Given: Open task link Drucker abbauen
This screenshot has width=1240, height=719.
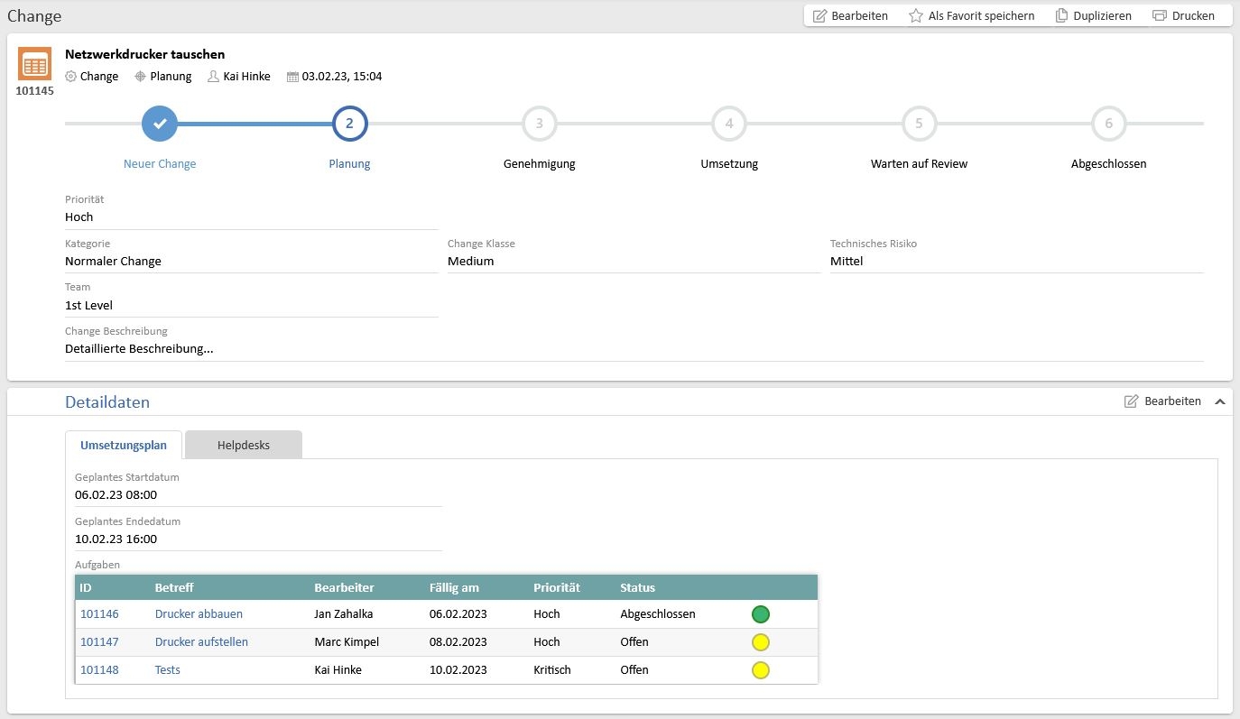Looking at the screenshot, I should tap(199, 614).
